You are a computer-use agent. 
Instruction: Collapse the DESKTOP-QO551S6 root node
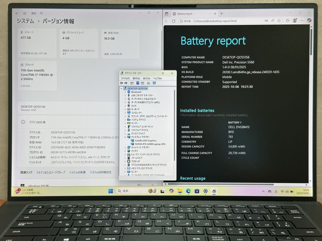pyautogui.click(x=122, y=88)
